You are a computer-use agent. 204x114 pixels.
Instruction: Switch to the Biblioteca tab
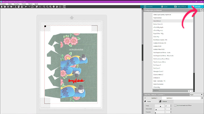(x=180, y=6)
